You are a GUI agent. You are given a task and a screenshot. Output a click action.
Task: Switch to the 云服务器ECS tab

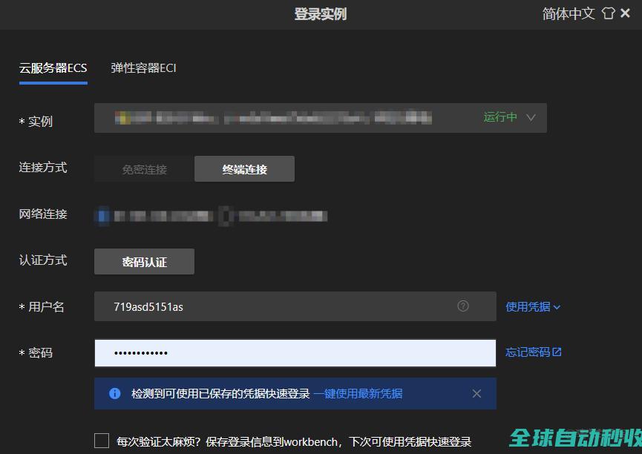point(53,68)
